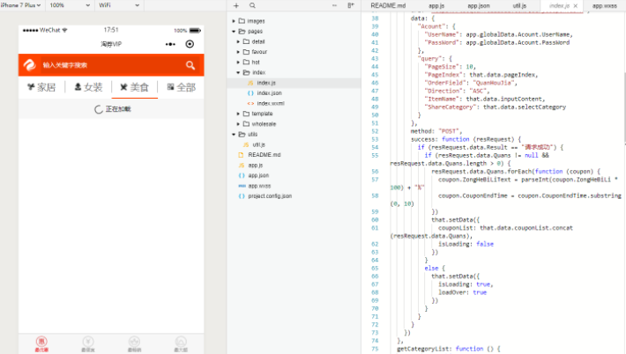Click the code editor vertical scrollbar
This screenshot has width=626, height=354.
[x=624, y=107]
